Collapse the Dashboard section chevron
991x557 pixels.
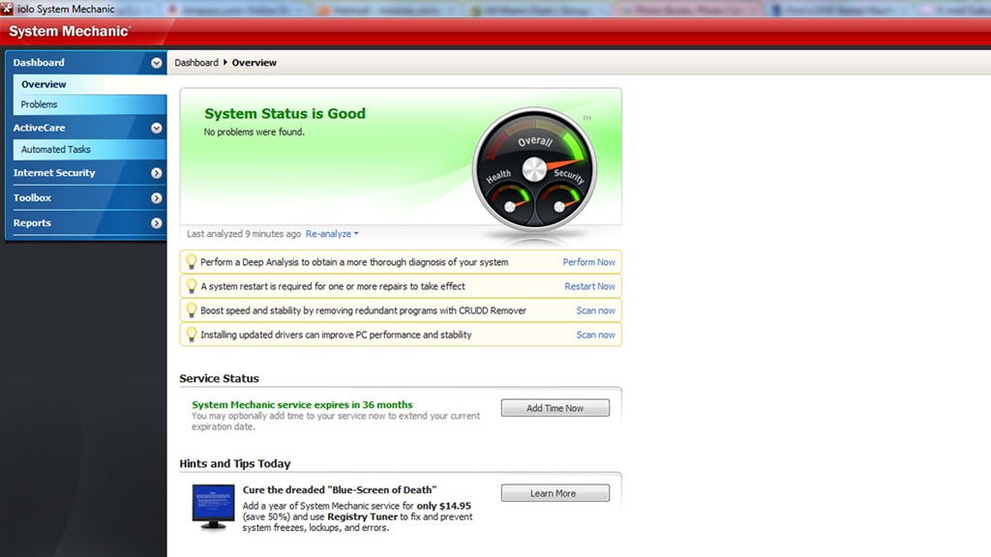click(x=156, y=63)
